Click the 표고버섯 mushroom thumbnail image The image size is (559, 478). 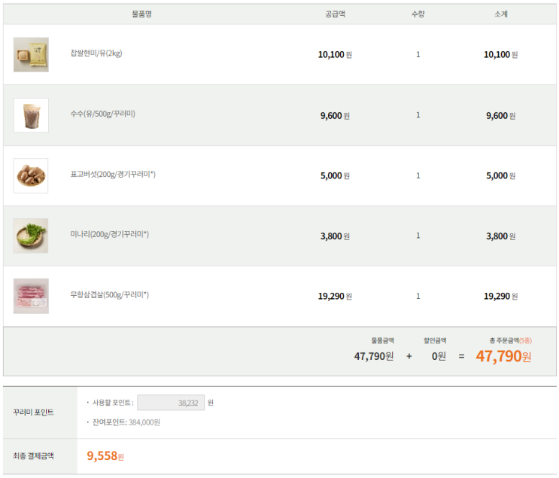pyautogui.click(x=31, y=175)
